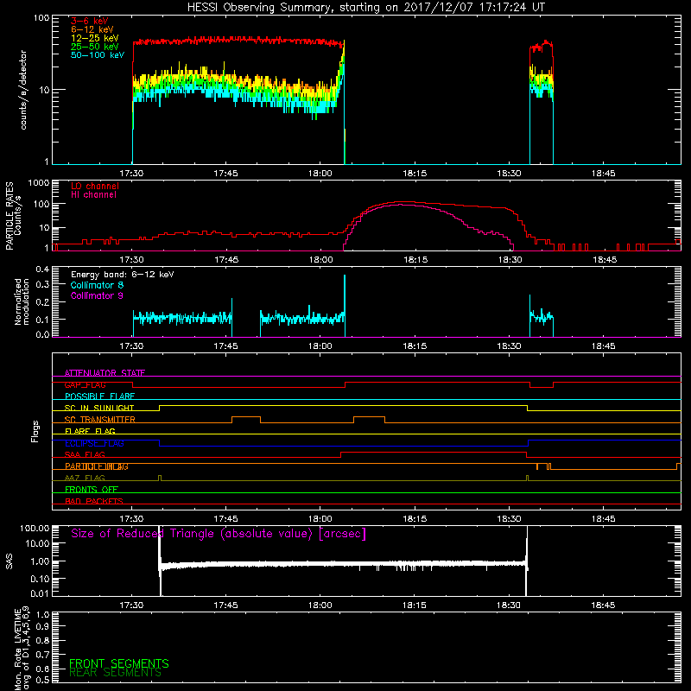Click the Energy band: 6-12 keV label
The width and height of the screenshot is (691, 691).
coord(122,275)
